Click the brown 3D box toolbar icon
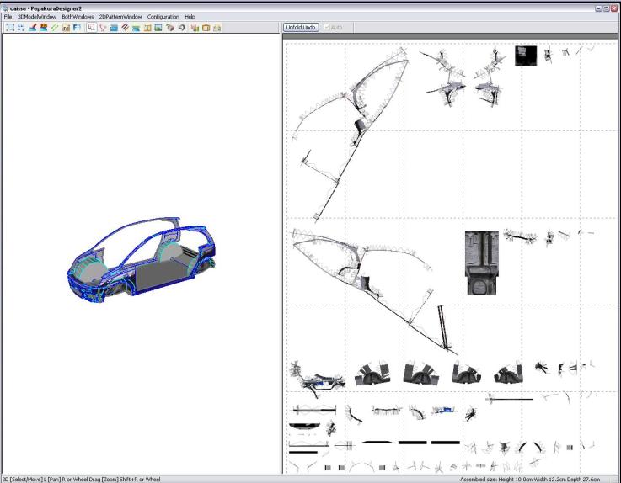 click(170, 27)
